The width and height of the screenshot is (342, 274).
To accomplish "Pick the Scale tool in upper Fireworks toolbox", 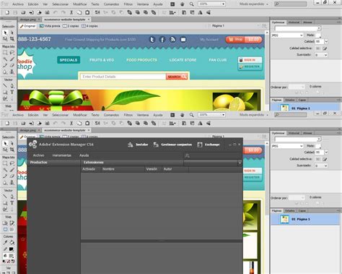I will coord(5,39).
